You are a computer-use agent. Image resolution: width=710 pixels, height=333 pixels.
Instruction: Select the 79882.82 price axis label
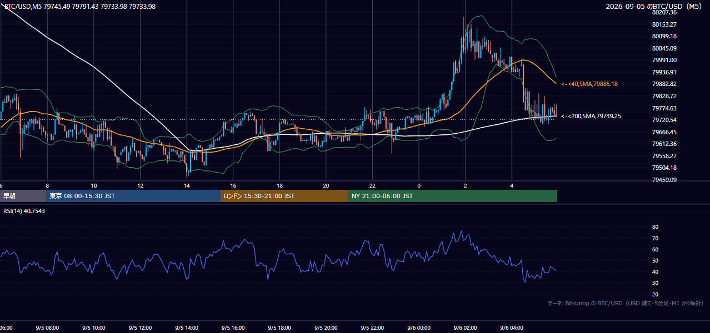click(x=664, y=84)
